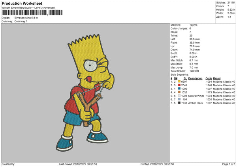Click the design name 'Simpson sling 5,8 in'

(x=26, y=18)
